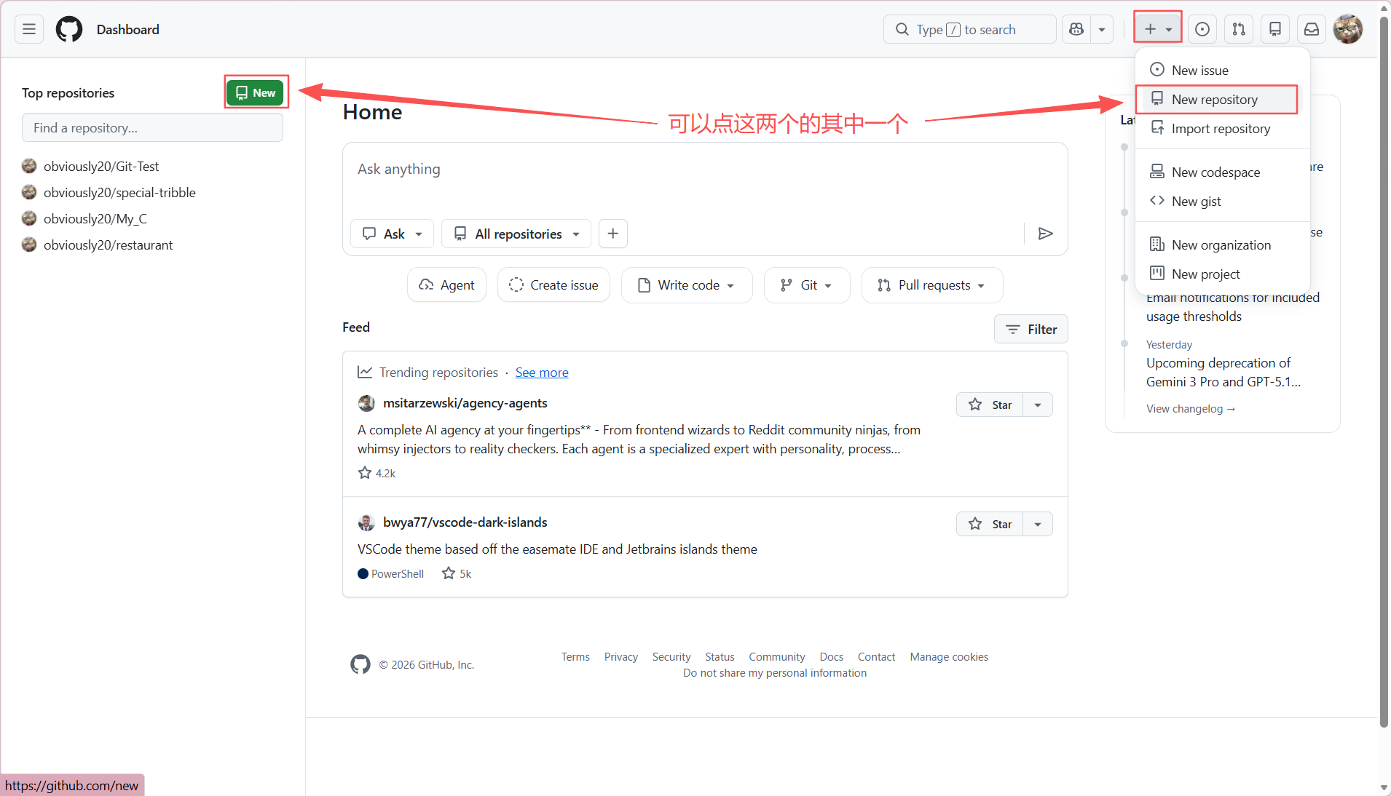1391x796 pixels.
Task: Open bwya77/vscode-dark-islands repository
Action: click(465, 522)
